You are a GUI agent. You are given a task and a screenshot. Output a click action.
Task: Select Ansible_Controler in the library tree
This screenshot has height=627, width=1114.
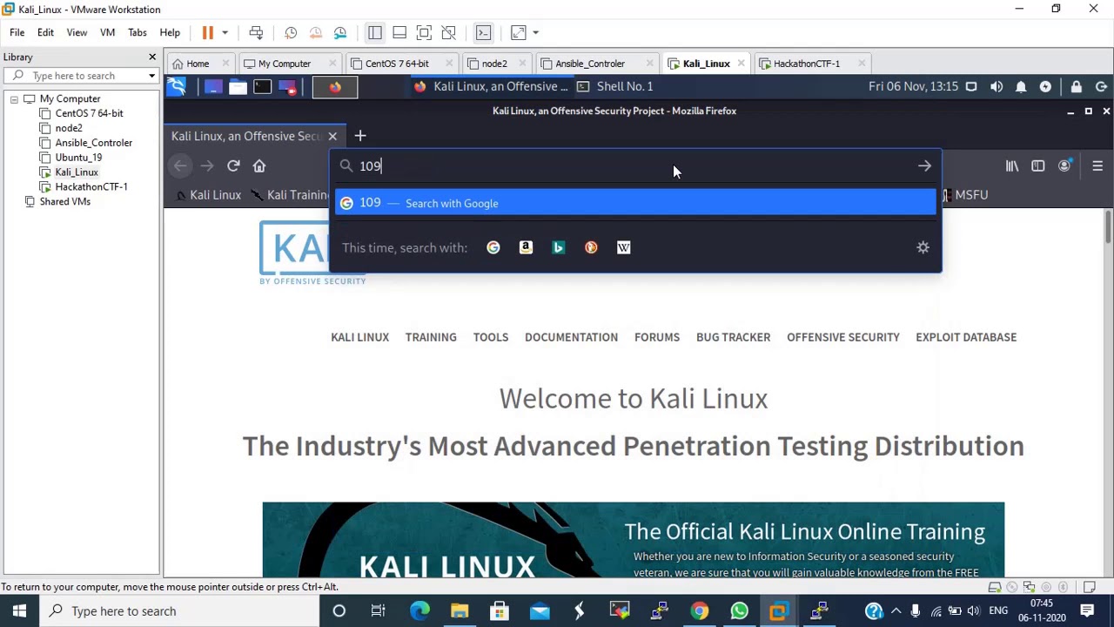click(93, 143)
